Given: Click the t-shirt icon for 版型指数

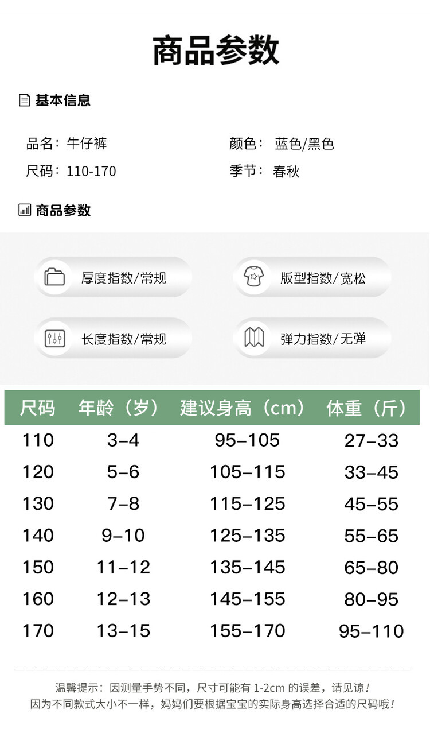Looking at the screenshot, I should [x=254, y=277].
